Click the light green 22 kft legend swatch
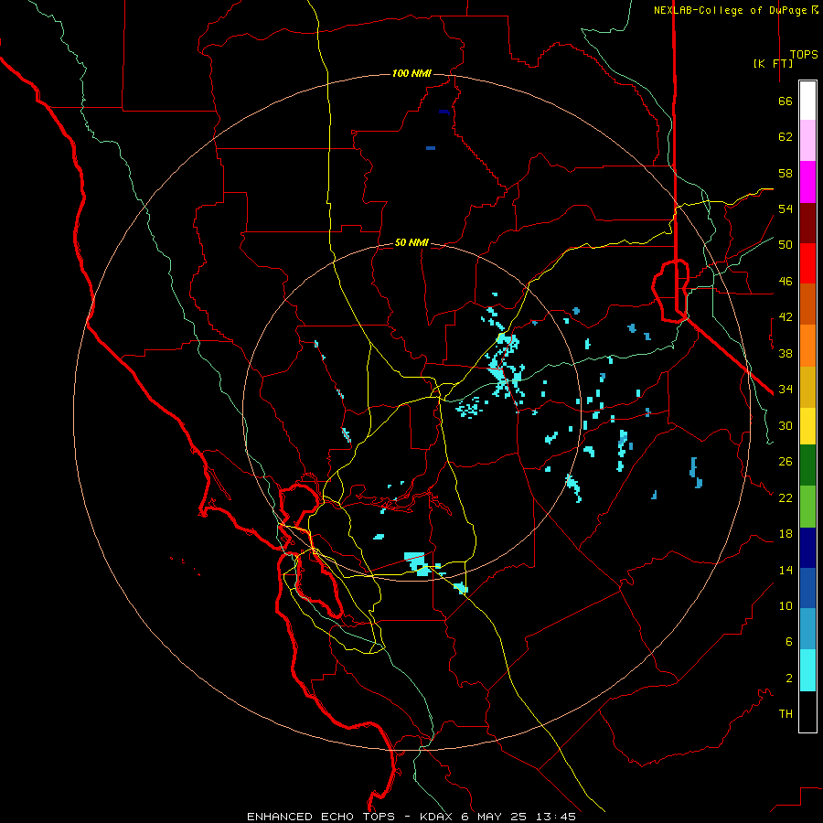 pyautogui.click(x=807, y=507)
